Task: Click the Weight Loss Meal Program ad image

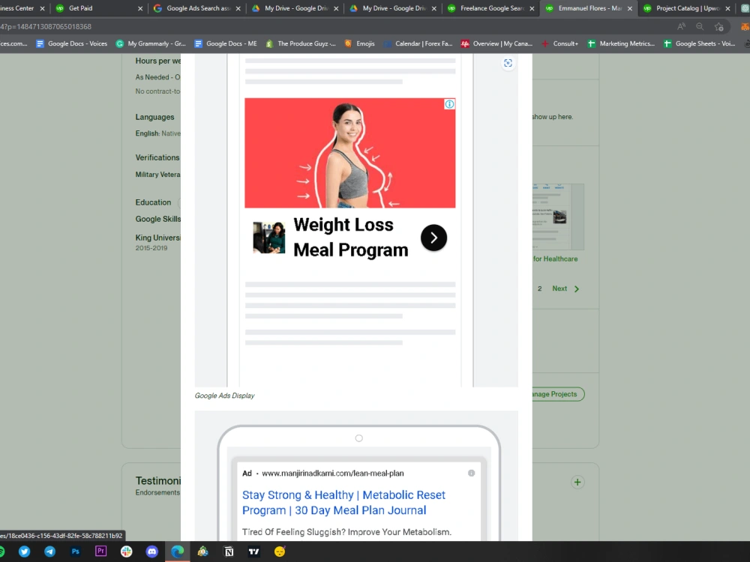Action: coord(350,153)
